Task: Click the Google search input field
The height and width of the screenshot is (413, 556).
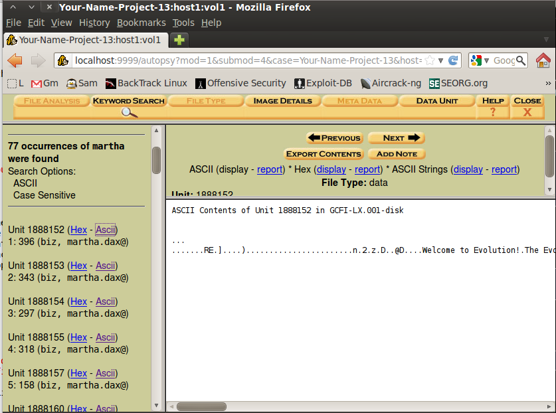Action: point(504,60)
